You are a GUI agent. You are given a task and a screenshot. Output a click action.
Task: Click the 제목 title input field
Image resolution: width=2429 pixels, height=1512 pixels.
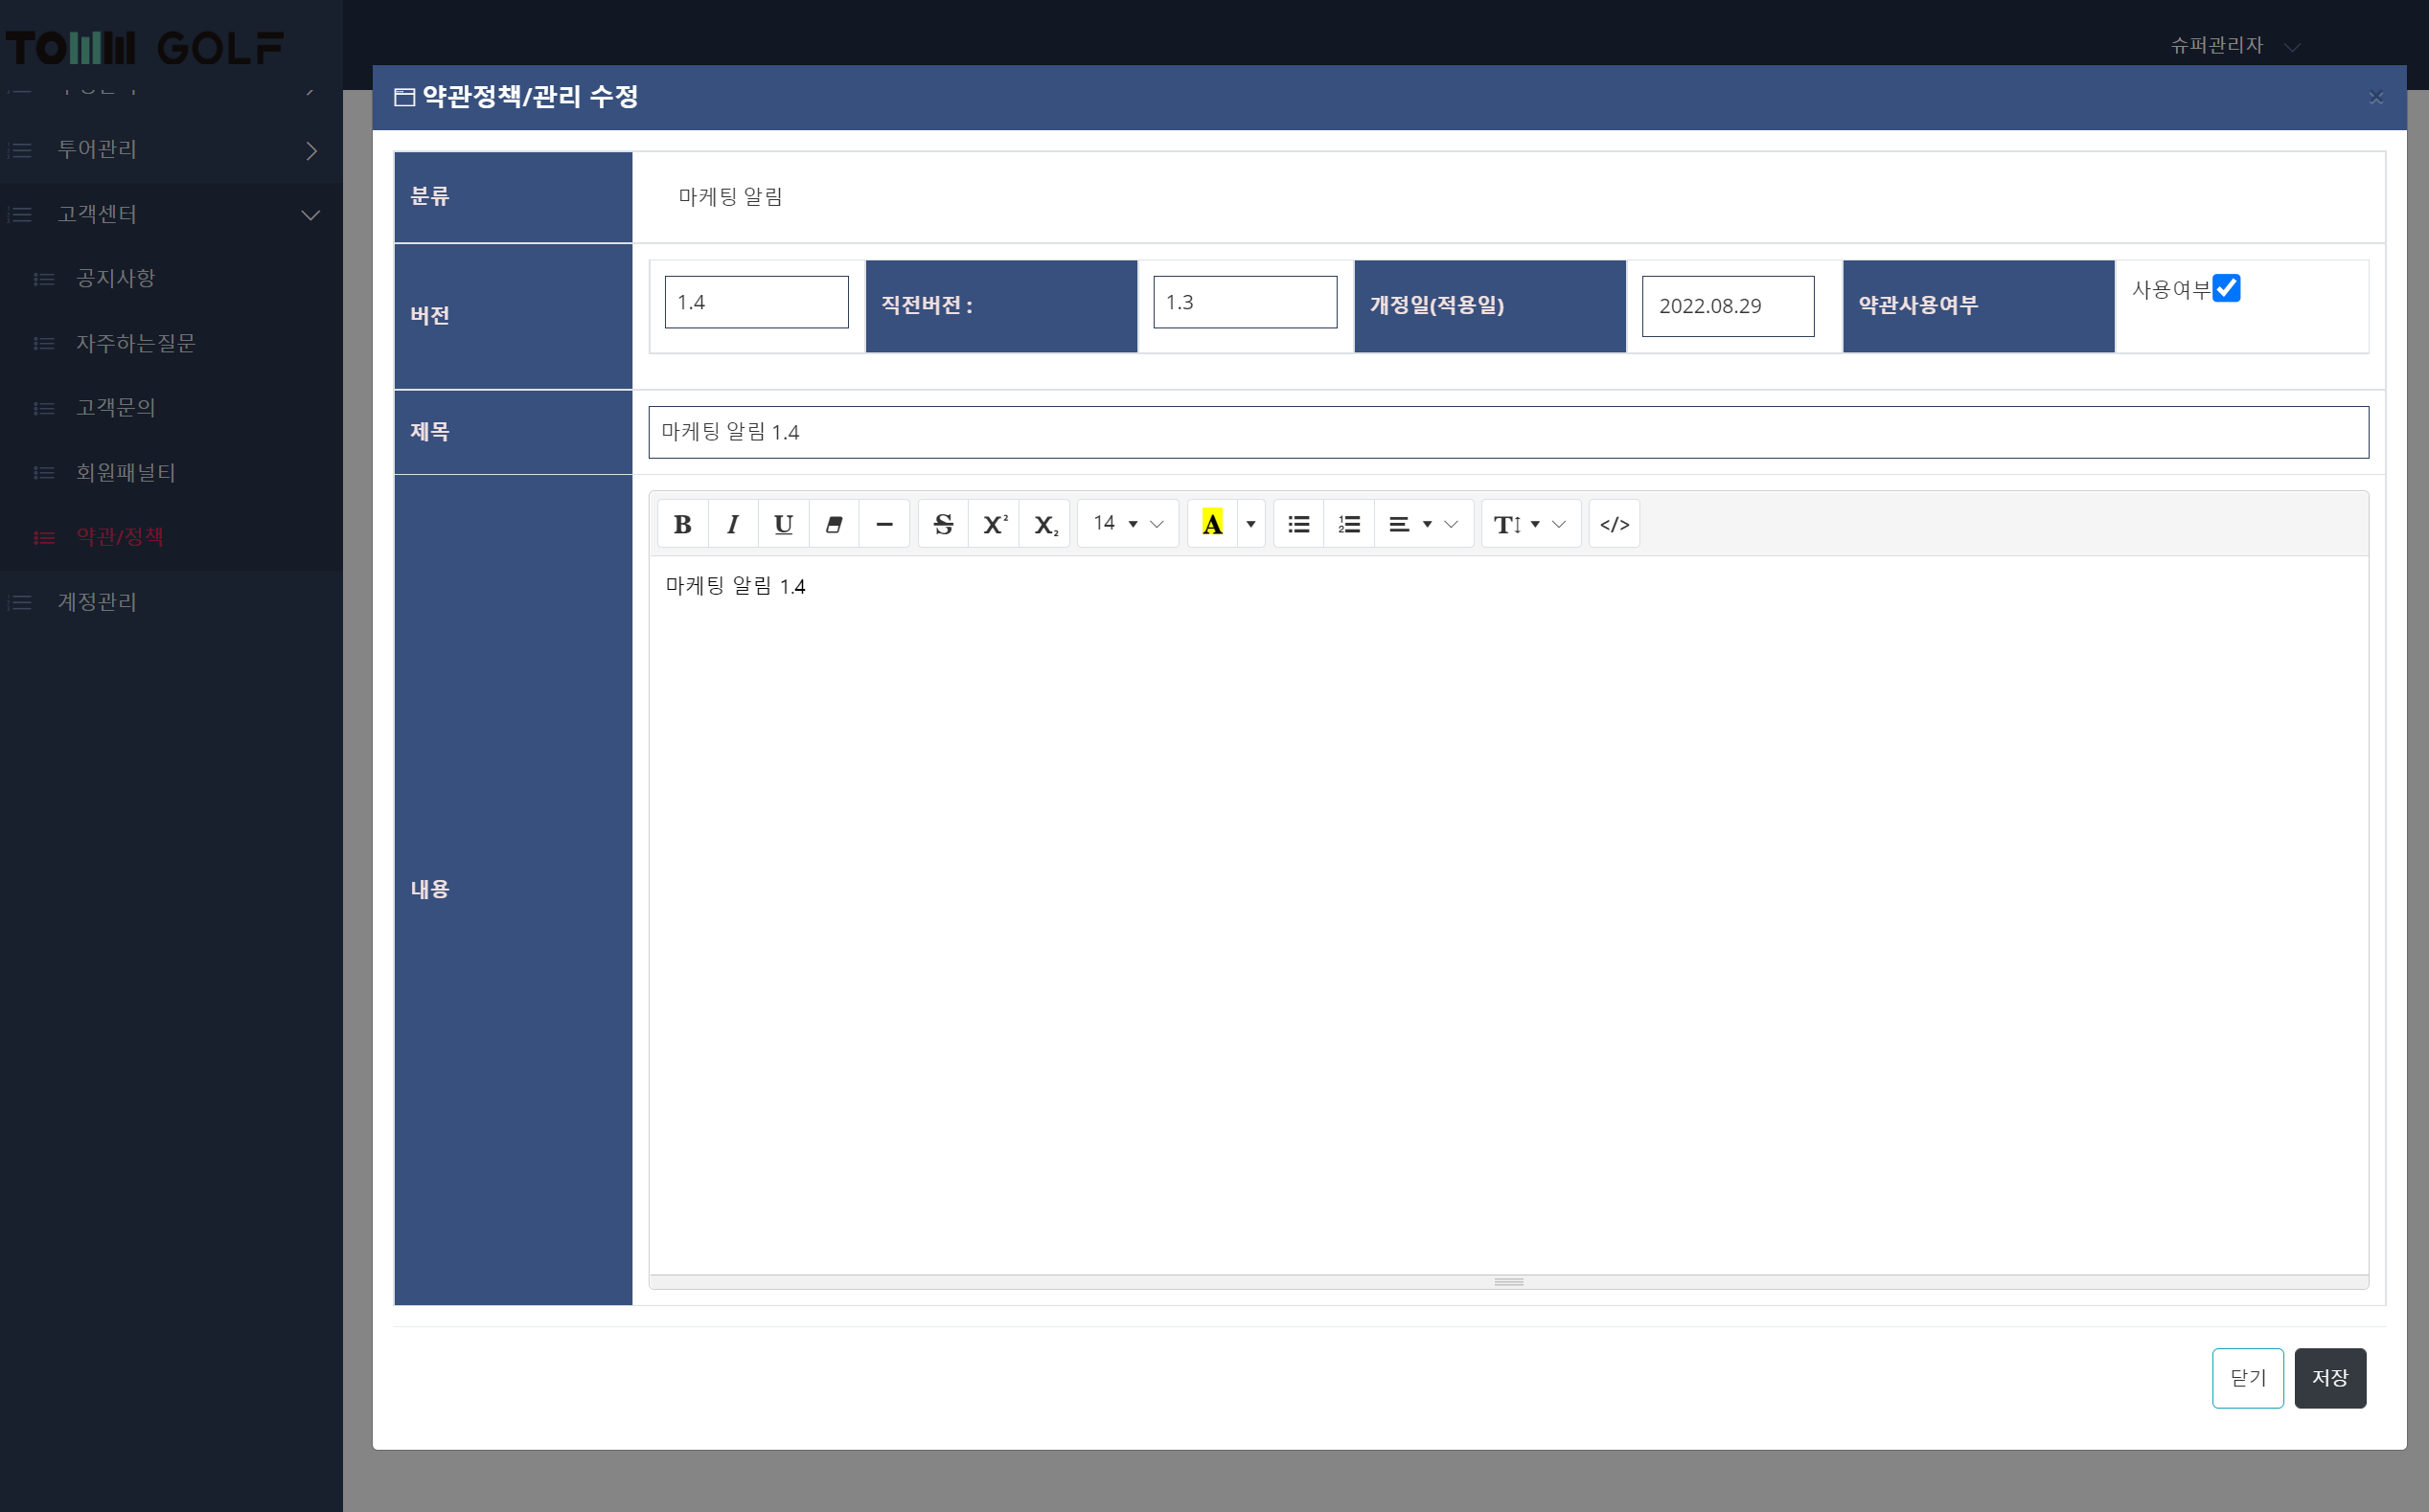coord(1507,432)
